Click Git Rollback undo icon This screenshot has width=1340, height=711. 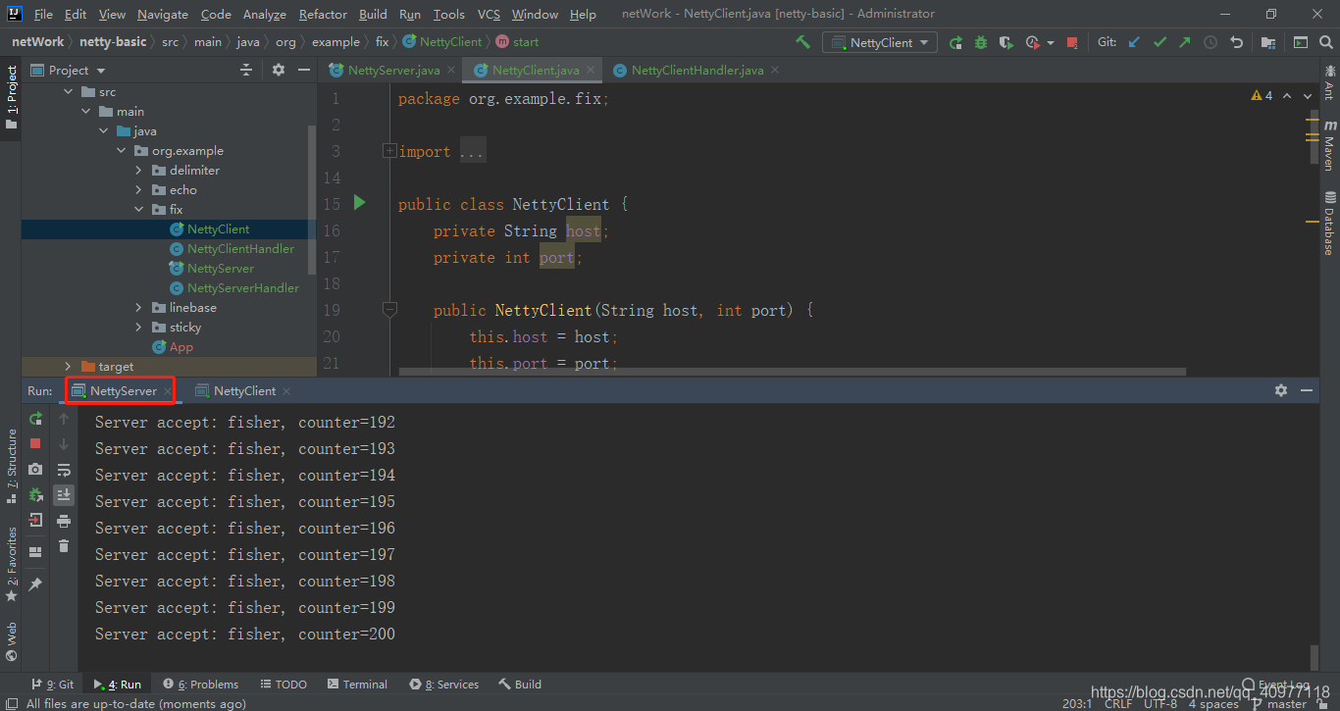[x=1237, y=42]
